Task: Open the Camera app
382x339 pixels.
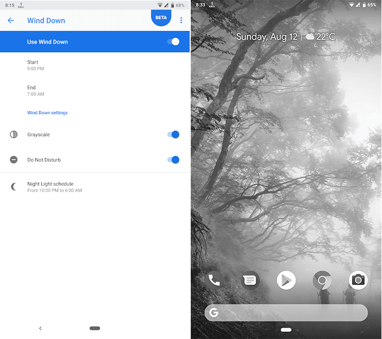Action: (x=358, y=280)
